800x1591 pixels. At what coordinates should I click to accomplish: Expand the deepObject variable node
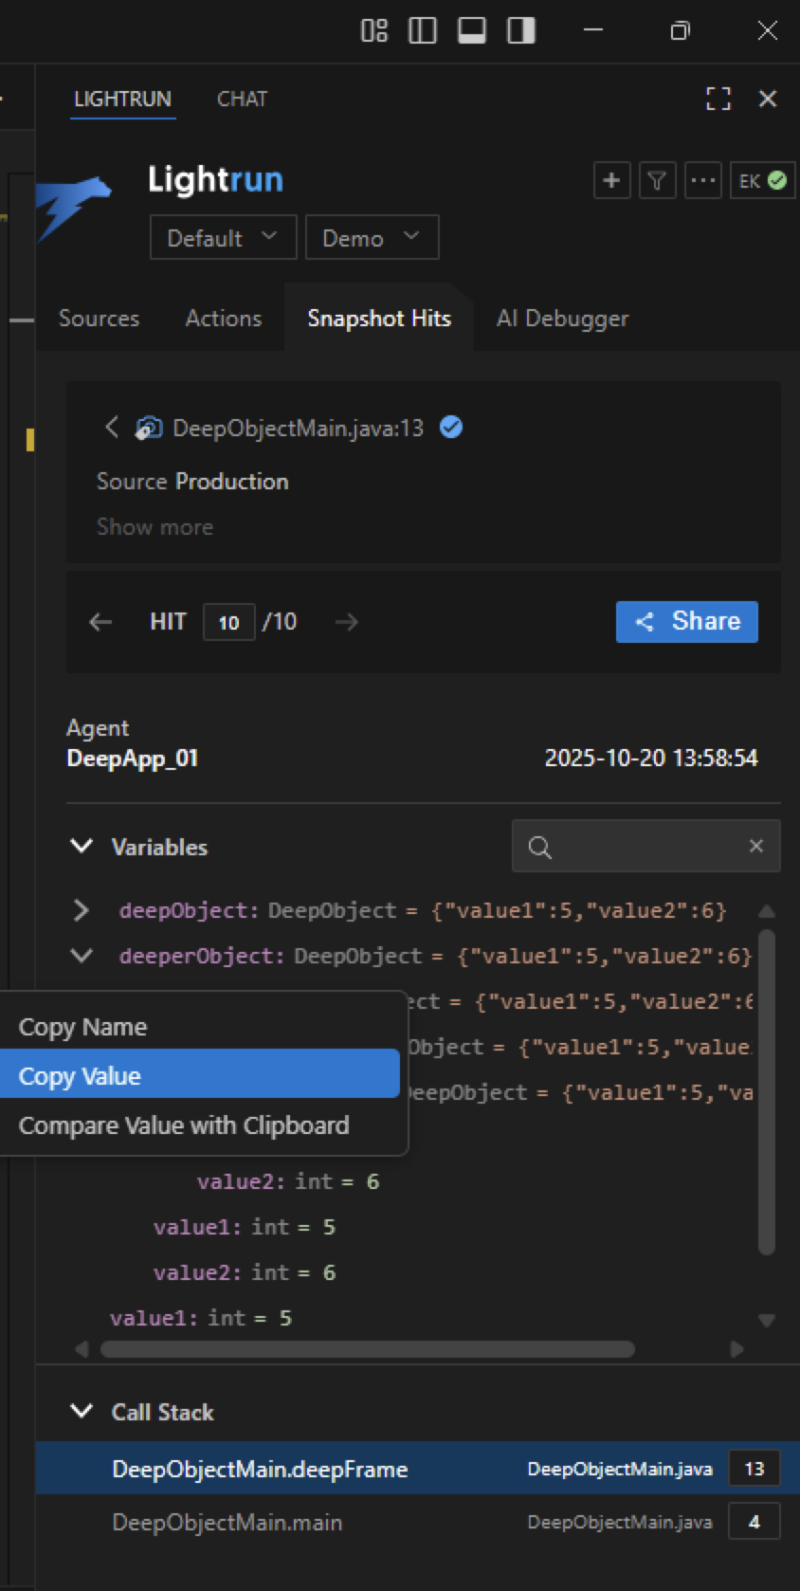(82, 910)
